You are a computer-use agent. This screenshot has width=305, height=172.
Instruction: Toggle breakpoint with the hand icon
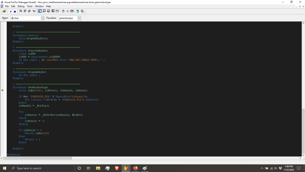tap(63, 11)
